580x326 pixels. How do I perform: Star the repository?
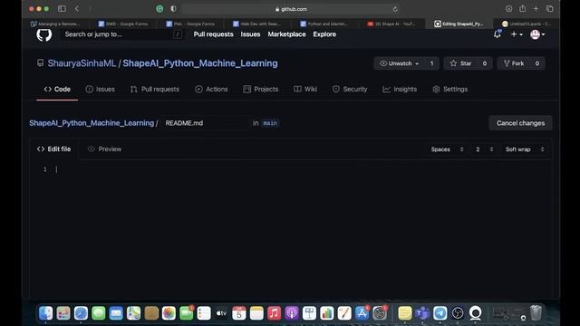[x=461, y=63]
